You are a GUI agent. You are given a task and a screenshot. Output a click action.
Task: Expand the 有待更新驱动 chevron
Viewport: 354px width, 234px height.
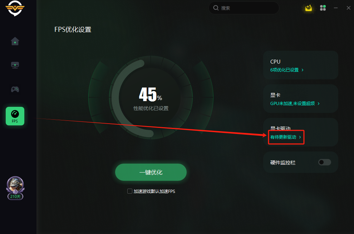tap(300, 137)
